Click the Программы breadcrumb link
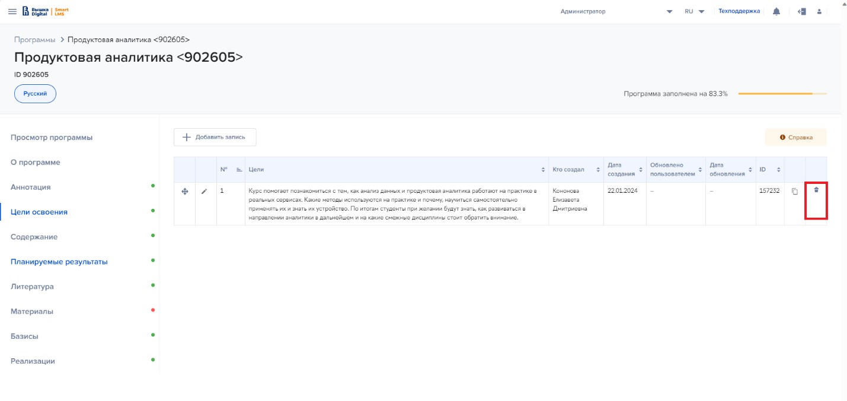 point(34,40)
